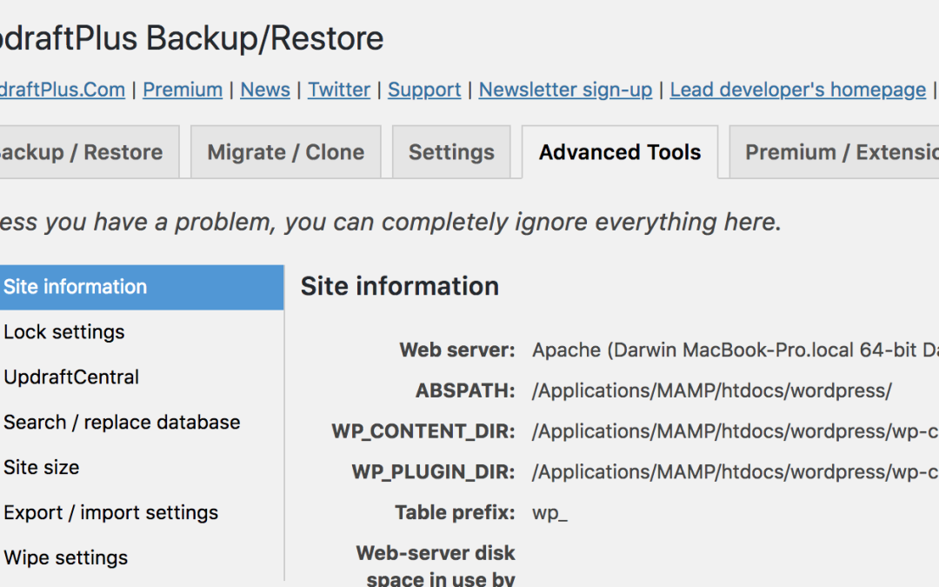The width and height of the screenshot is (939, 587).
Task: Click the Web server label
Action: 457,350
